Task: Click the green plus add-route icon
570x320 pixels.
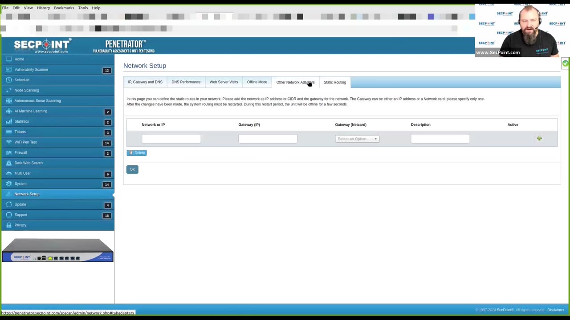Action: point(539,139)
